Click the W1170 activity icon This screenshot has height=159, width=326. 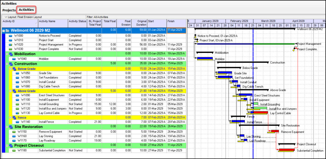pos(14,141)
